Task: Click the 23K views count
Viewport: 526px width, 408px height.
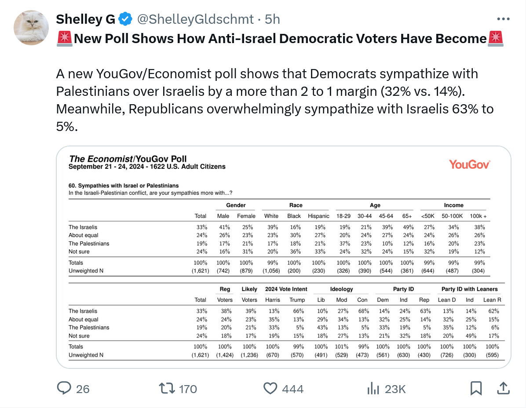Action: click(x=395, y=389)
